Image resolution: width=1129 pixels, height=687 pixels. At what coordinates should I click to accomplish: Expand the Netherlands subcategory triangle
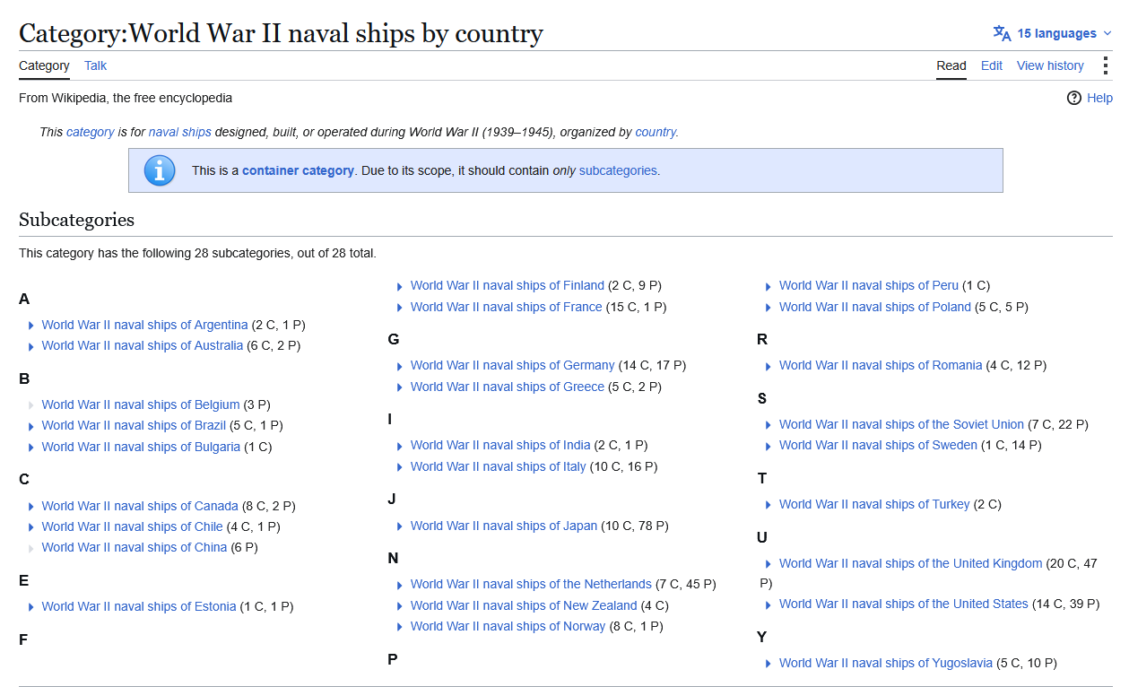coord(400,585)
